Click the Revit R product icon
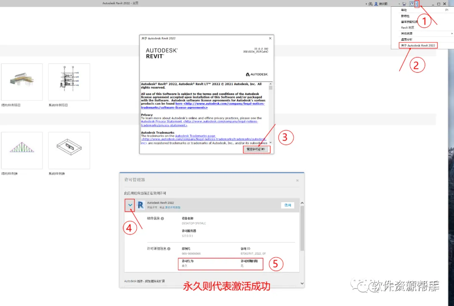The image size is (454, 306). pos(141,205)
